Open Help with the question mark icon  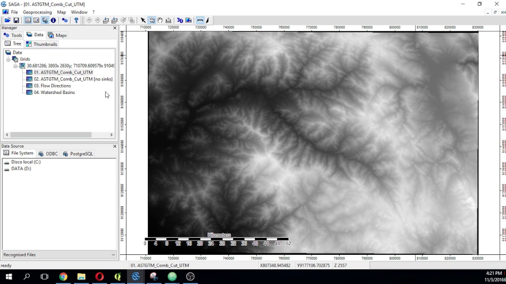76,21
